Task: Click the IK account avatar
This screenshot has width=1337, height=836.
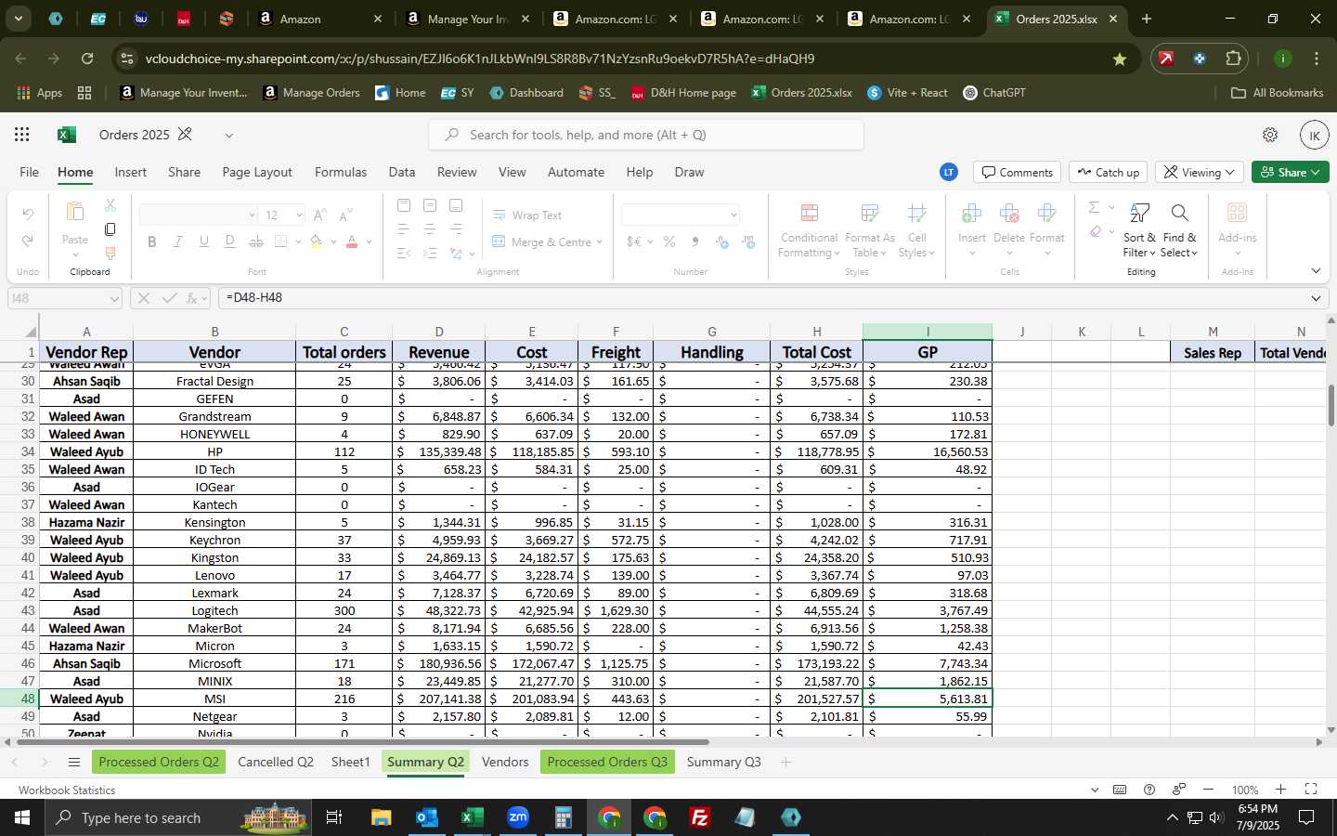Action: coord(1314,135)
